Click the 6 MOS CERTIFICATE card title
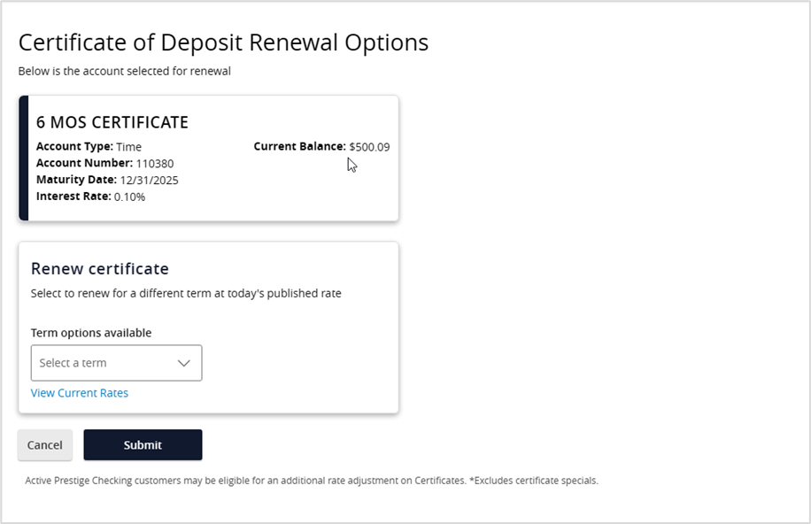Viewport: 811px width, 524px height. pyautogui.click(x=112, y=122)
